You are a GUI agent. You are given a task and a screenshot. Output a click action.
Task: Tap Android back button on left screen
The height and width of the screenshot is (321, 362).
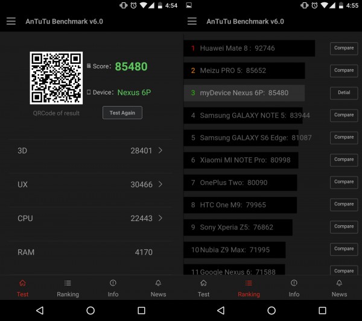(x=40, y=310)
